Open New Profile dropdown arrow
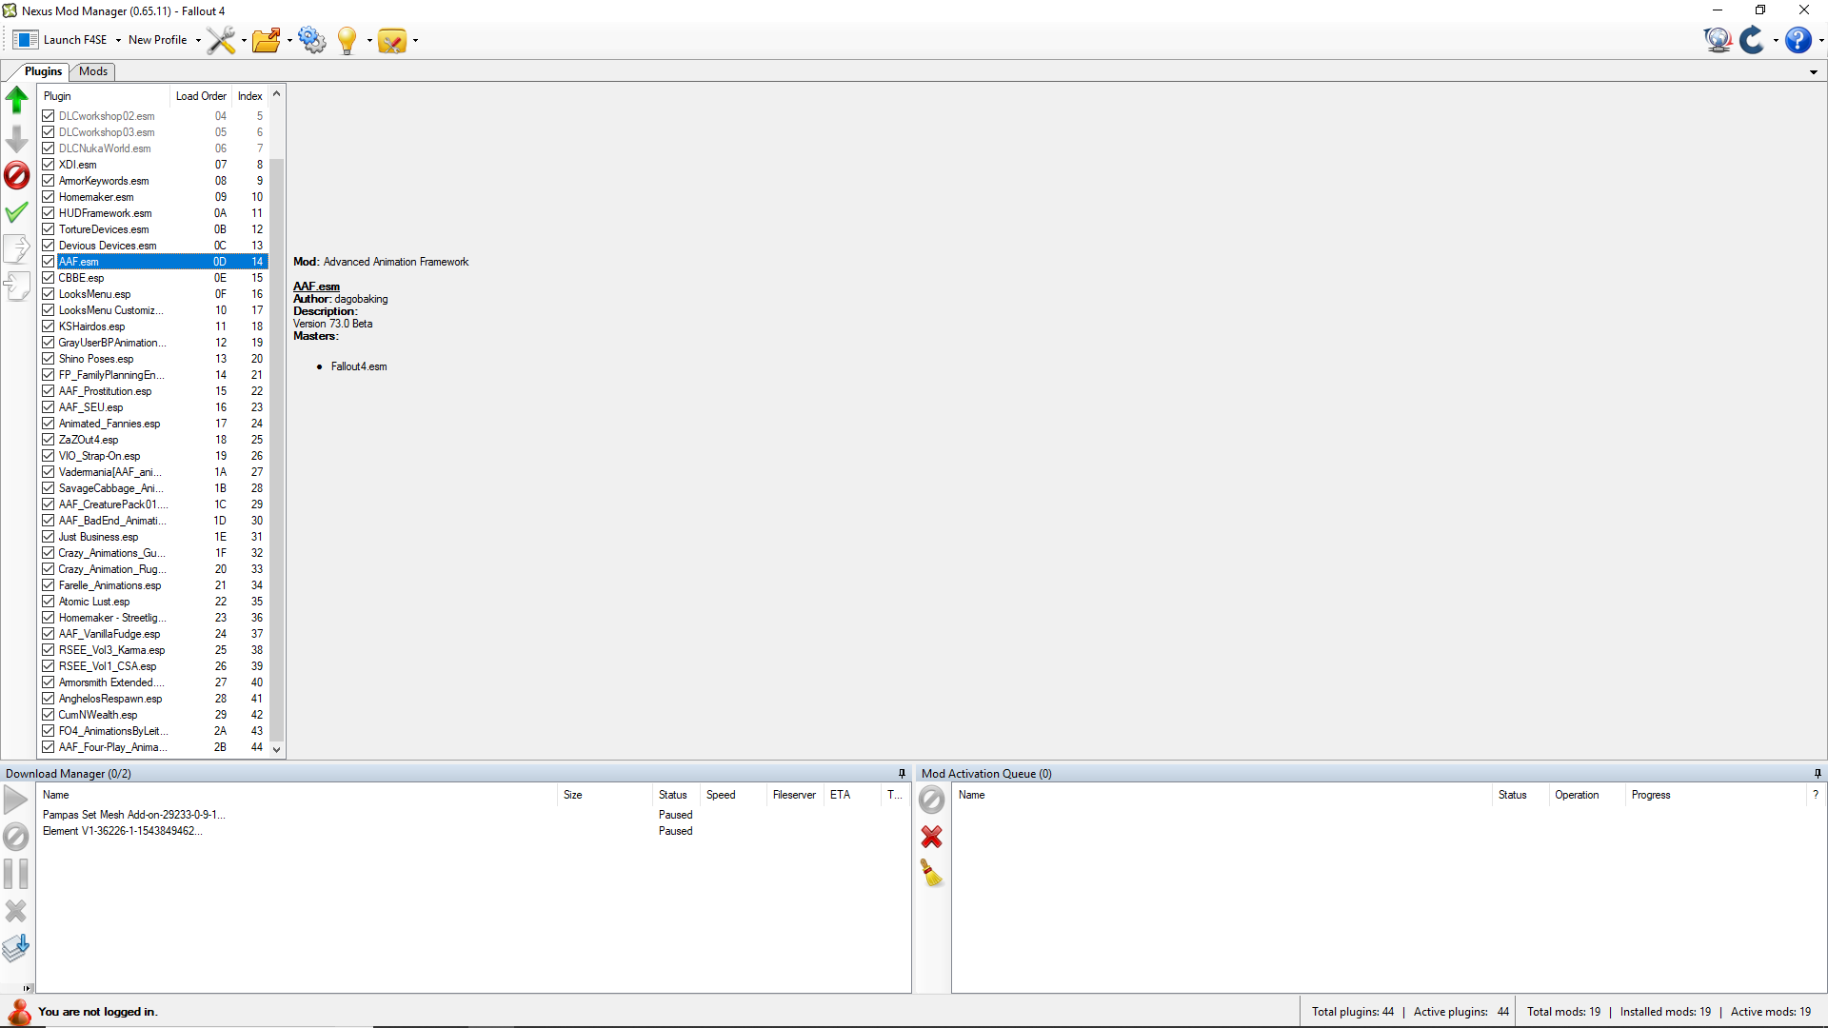The image size is (1828, 1028). click(198, 40)
